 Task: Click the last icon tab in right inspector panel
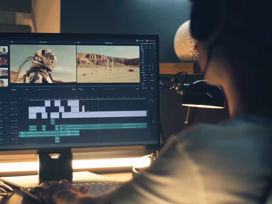pos(154,47)
